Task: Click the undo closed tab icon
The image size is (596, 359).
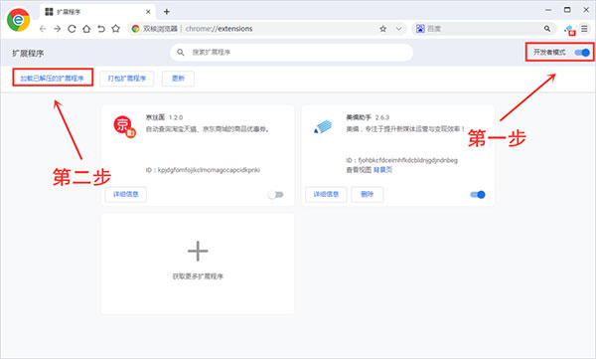Action: [x=100, y=29]
